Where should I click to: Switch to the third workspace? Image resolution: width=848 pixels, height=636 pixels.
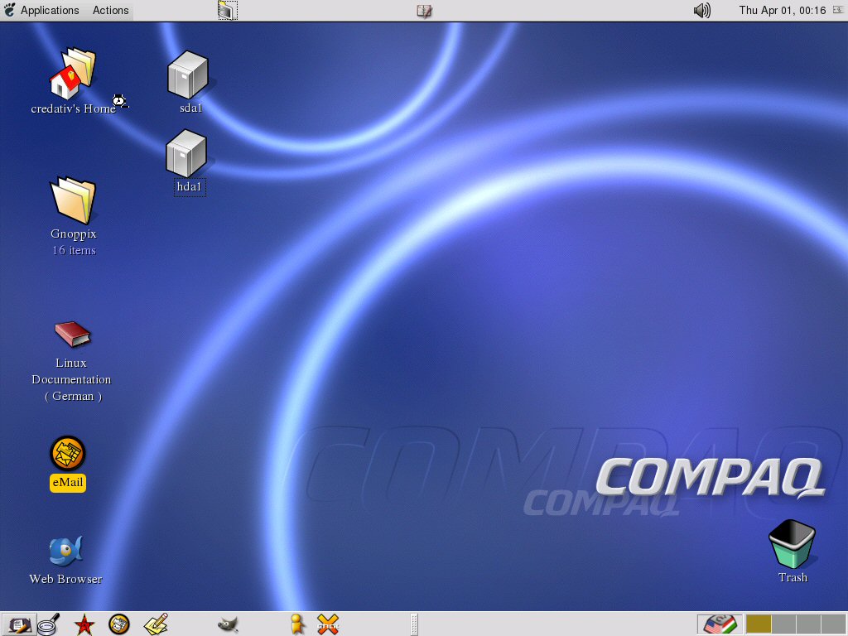click(x=808, y=624)
